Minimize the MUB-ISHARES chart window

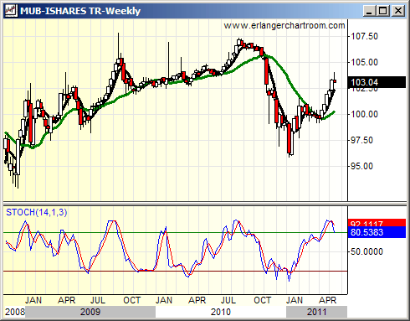click(x=370, y=11)
